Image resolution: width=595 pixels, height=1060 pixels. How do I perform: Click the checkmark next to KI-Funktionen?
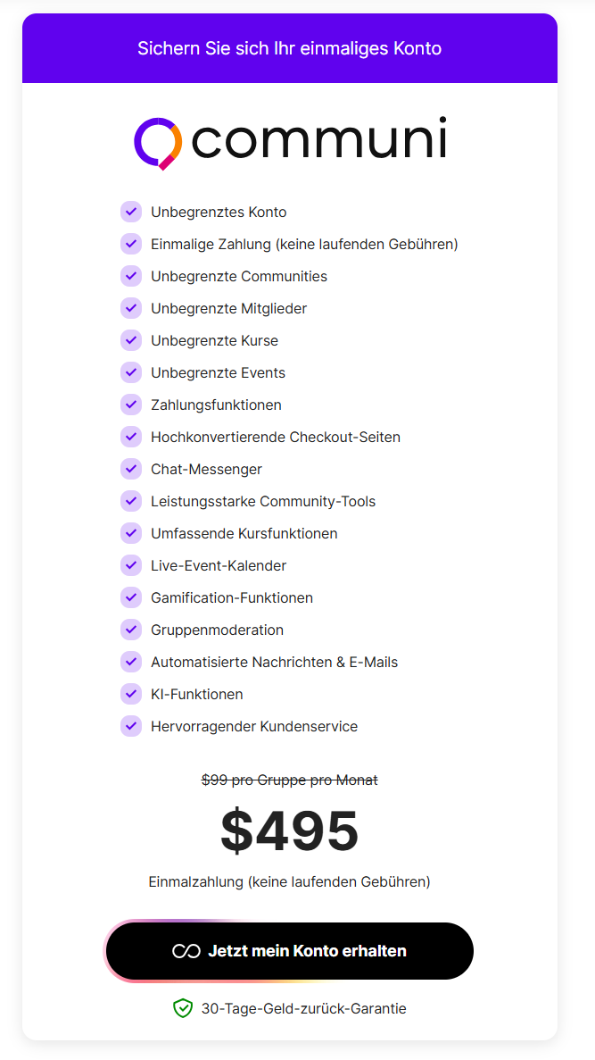click(x=131, y=694)
